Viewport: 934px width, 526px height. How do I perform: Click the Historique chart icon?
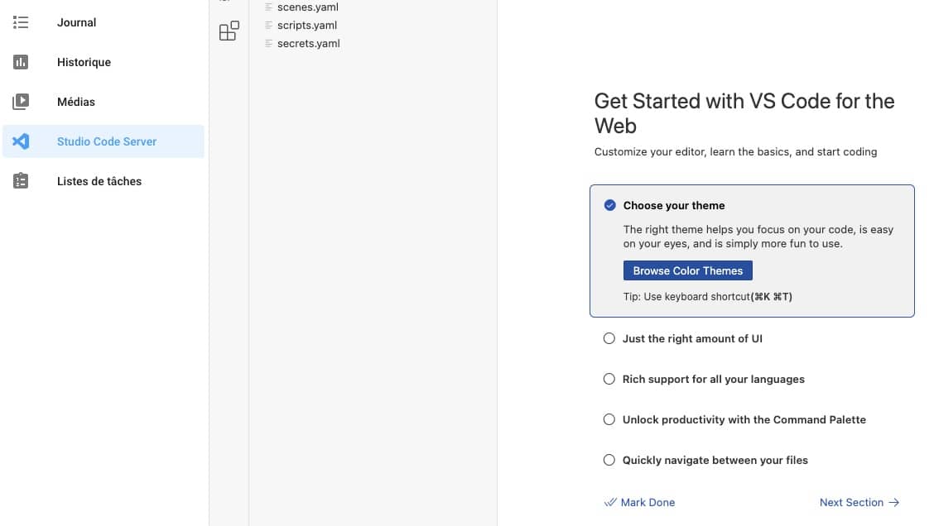pos(20,62)
